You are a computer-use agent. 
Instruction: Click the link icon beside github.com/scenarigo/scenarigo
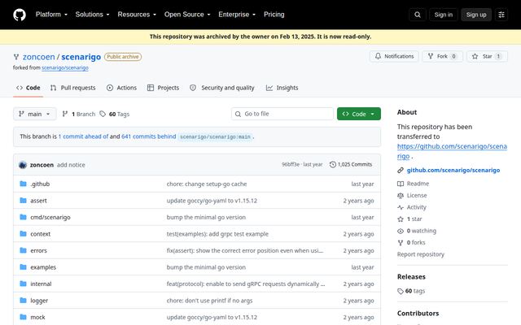point(401,170)
